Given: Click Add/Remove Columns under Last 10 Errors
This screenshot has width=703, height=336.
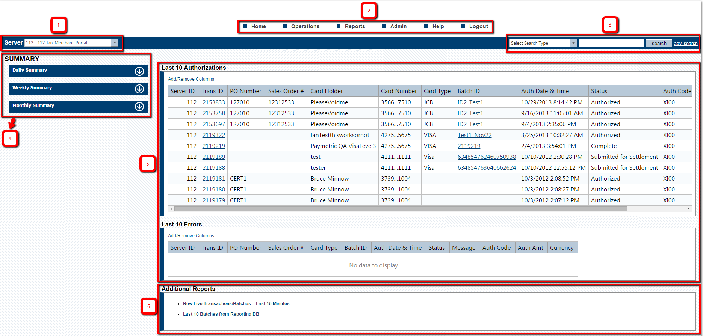Looking at the screenshot, I should pyautogui.click(x=191, y=236).
